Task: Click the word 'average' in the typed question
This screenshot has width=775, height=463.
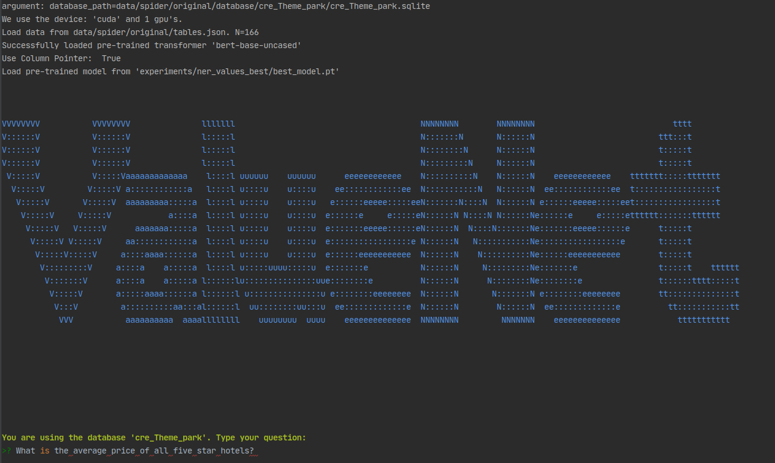Action: tap(90, 451)
